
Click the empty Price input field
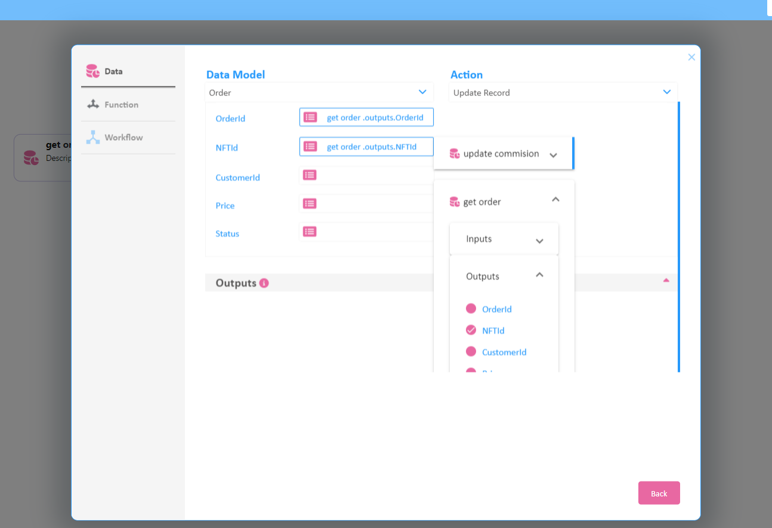tap(366, 203)
